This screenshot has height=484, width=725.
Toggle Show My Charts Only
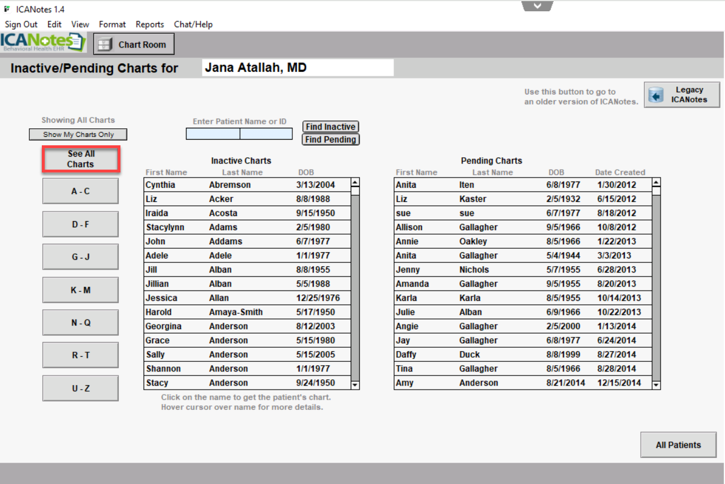pyautogui.click(x=78, y=135)
